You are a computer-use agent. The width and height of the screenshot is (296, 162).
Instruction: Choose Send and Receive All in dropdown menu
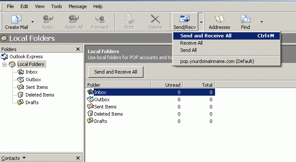[x=227, y=36]
